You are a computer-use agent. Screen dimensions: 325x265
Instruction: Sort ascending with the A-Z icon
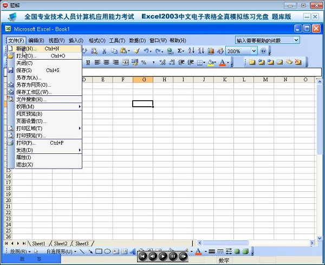191,51
